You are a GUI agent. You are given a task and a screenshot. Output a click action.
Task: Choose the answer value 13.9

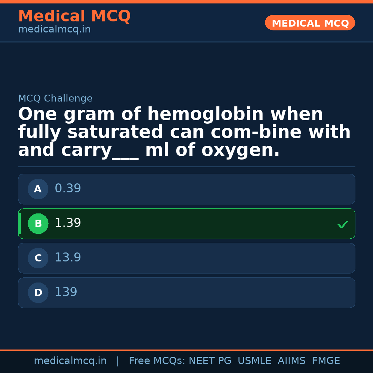point(68,258)
